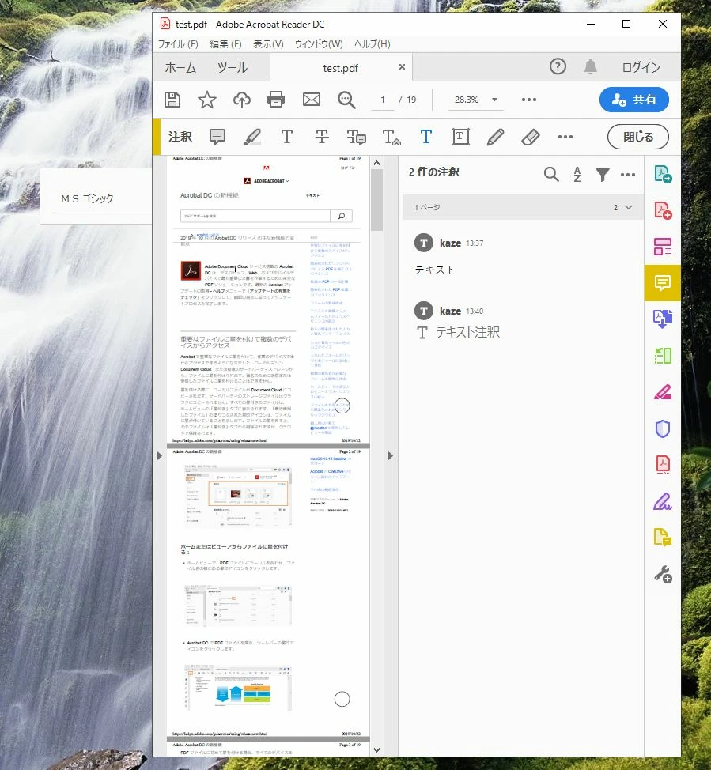
Task: Select the eraser drawing tool
Action: (530, 137)
